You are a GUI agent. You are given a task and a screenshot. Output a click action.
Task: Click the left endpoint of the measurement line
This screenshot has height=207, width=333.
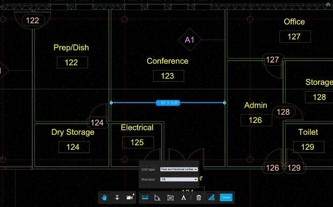point(111,103)
